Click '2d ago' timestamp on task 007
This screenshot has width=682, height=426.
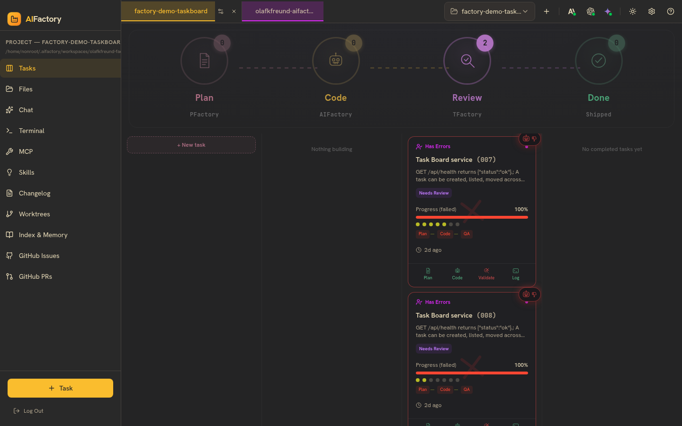[433, 250]
